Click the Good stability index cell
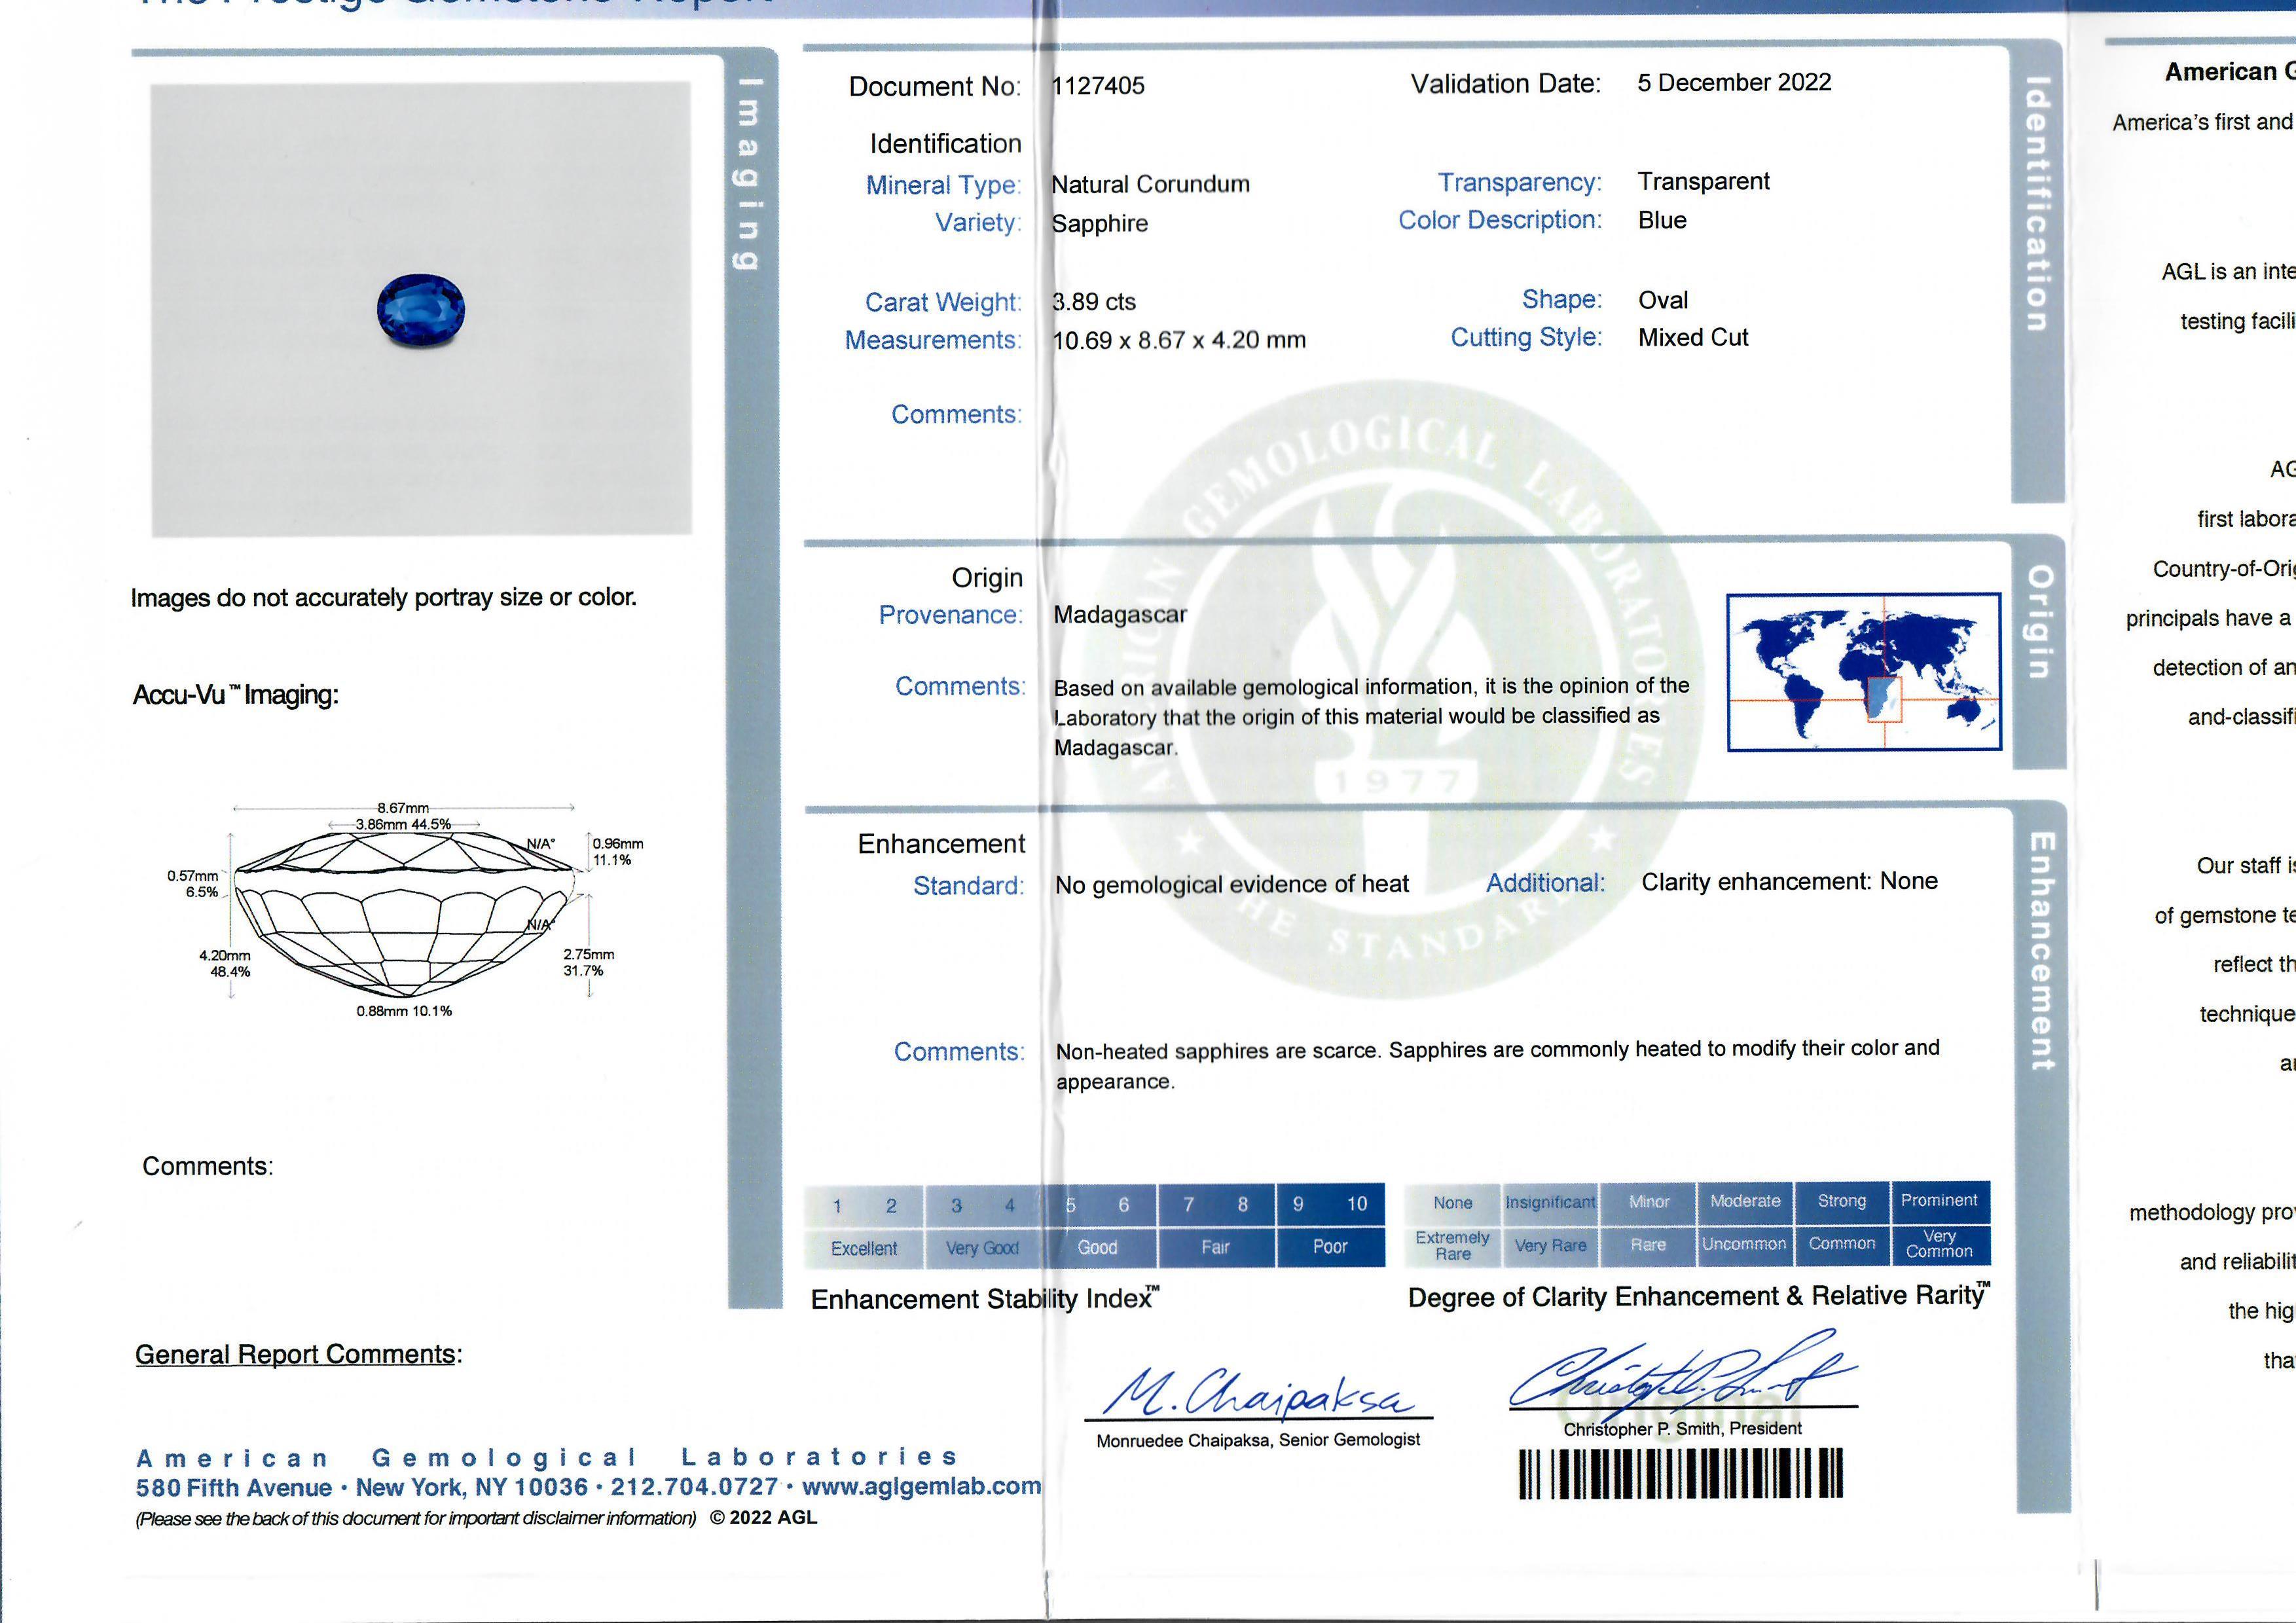Screen dimensions: 2296x1623 1098,1248
